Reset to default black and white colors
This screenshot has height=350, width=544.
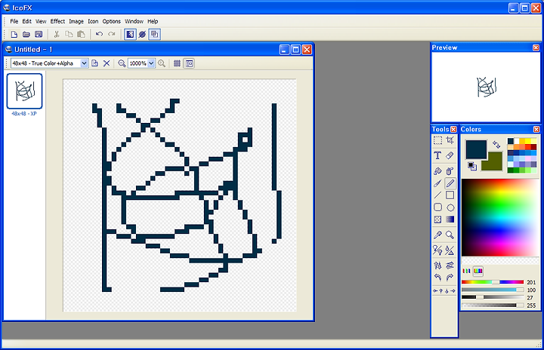coord(471,166)
